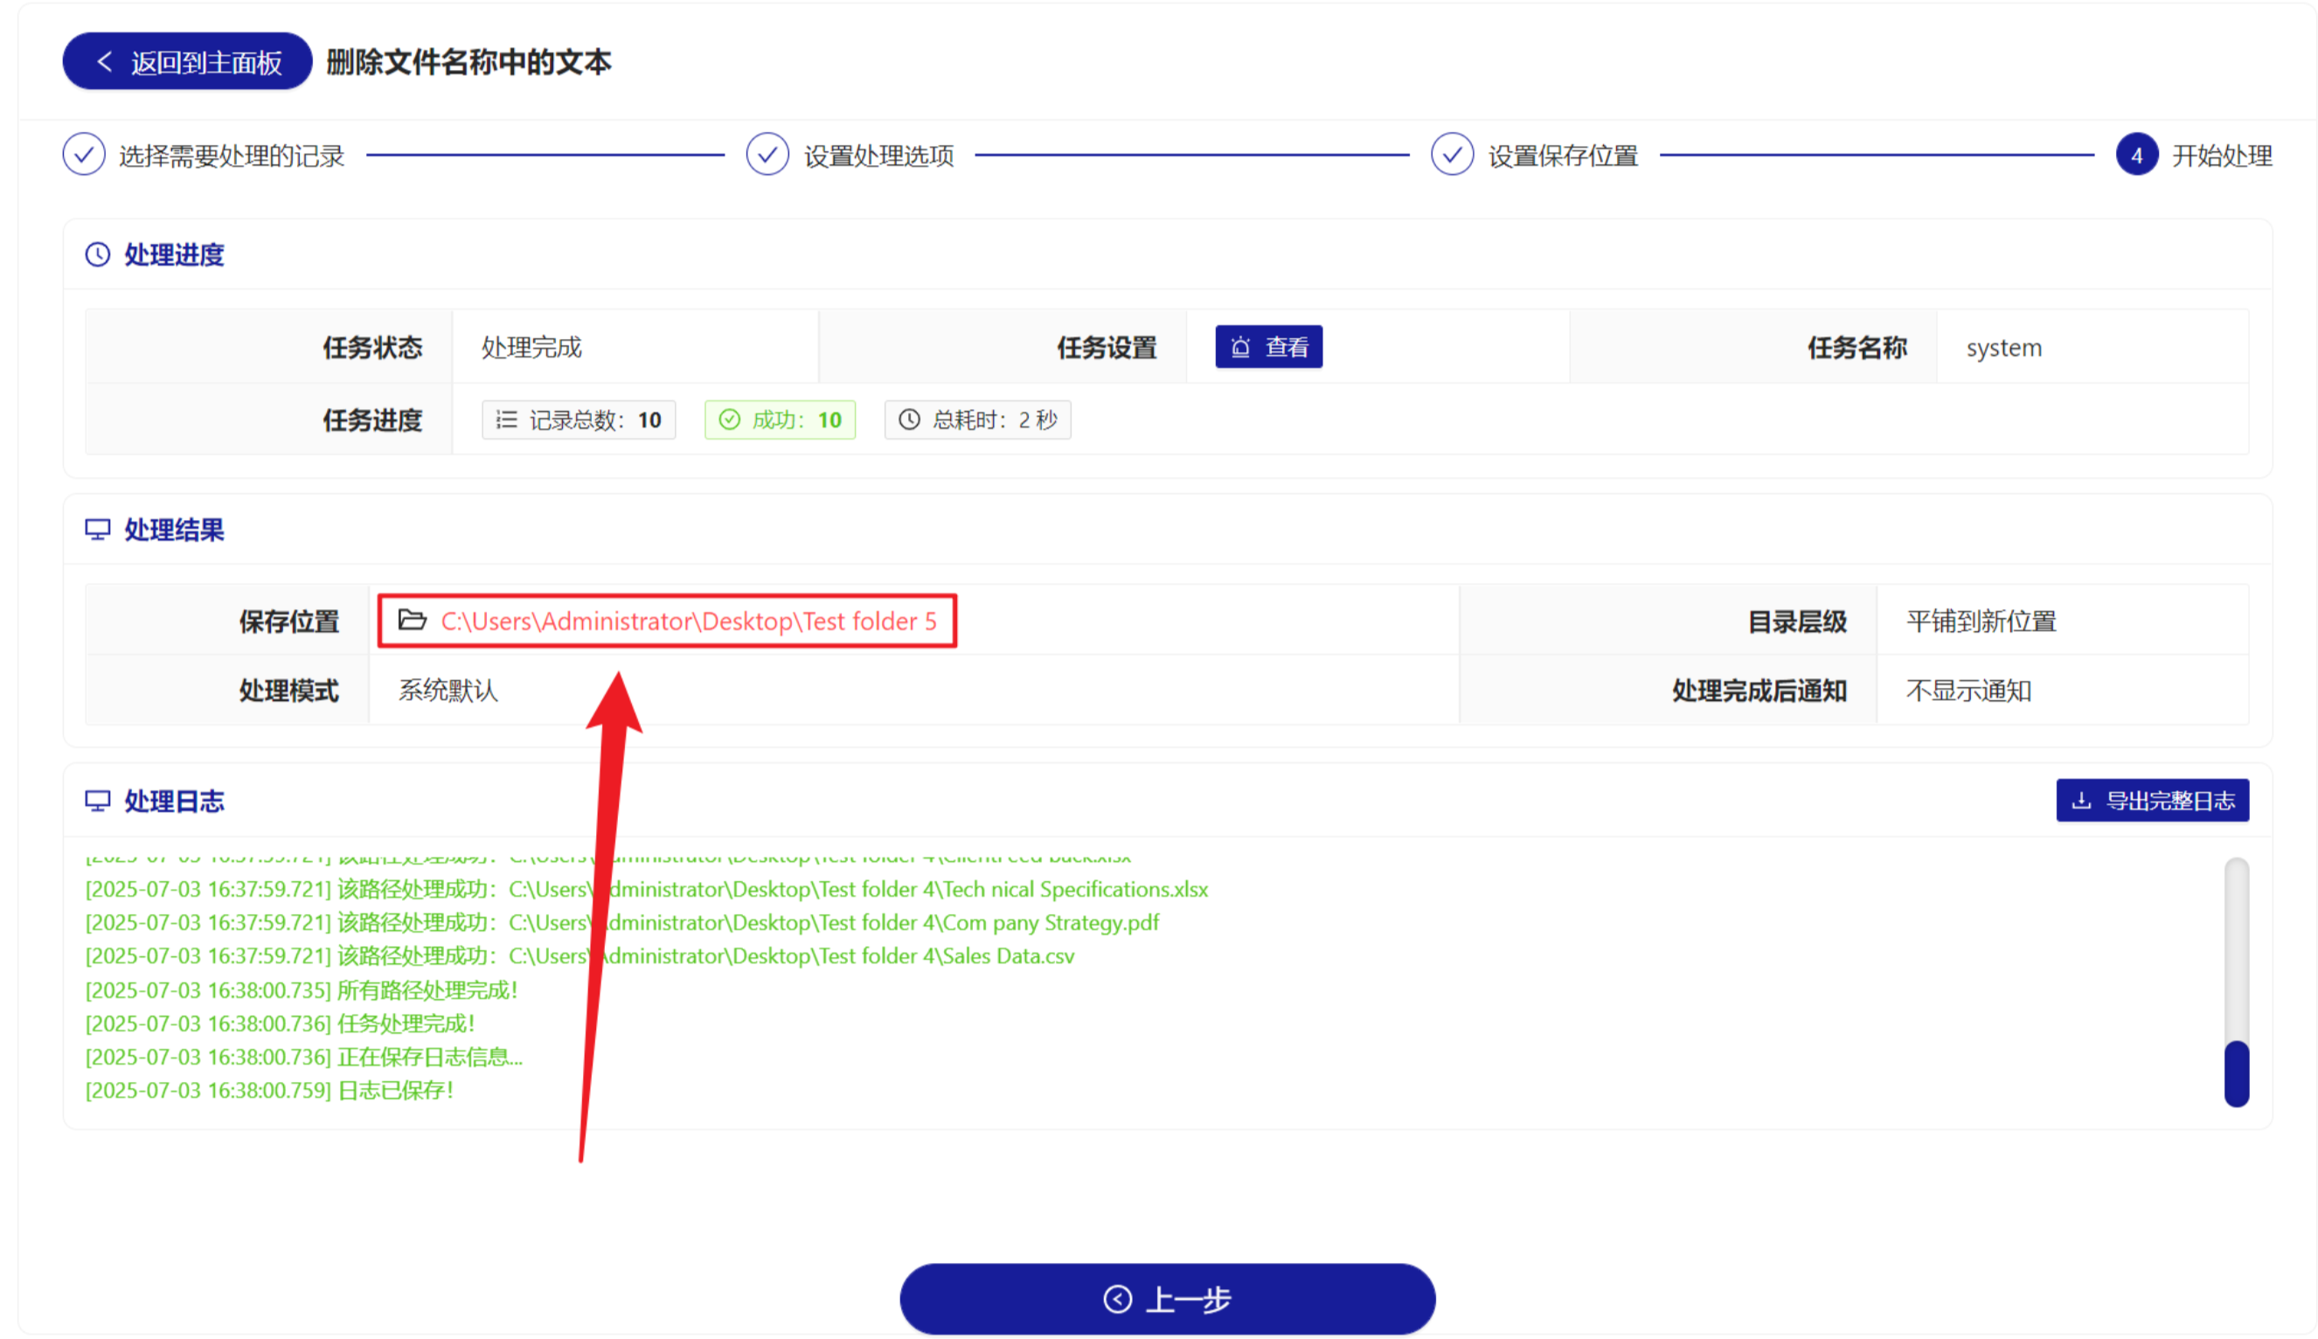Click the 正在保存日志信息... log line
The width and height of the screenshot is (2318, 1339).
tap(303, 1057)
